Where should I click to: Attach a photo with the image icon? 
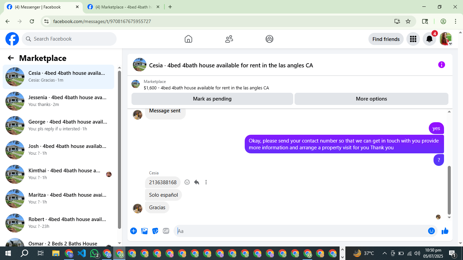[x=144, y=231]
